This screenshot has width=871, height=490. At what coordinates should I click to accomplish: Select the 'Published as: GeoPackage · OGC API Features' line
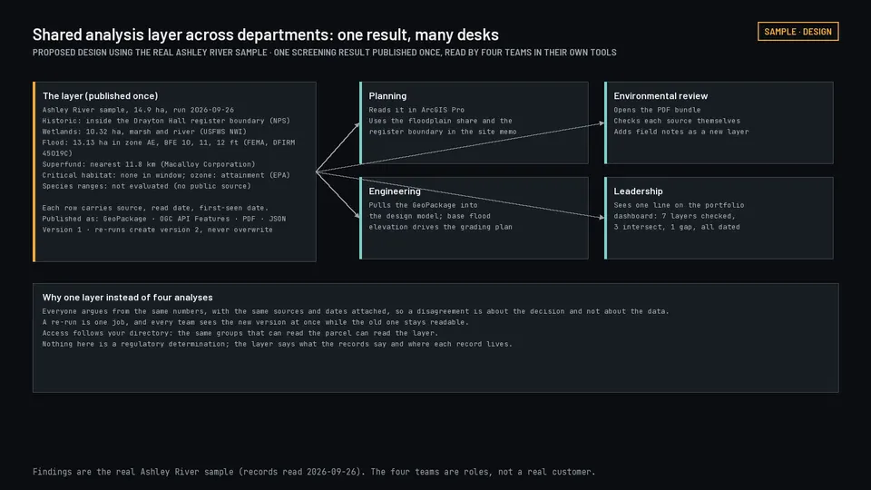coord(164,219)
